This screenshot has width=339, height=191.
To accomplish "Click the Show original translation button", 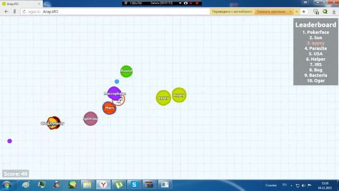I will [271, 12].
